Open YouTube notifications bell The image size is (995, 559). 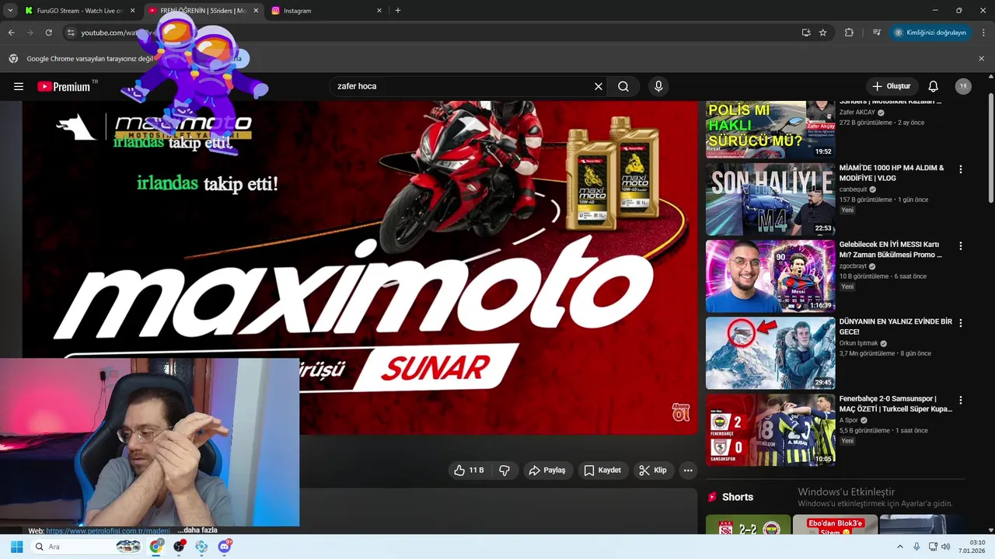pos(933,86)
